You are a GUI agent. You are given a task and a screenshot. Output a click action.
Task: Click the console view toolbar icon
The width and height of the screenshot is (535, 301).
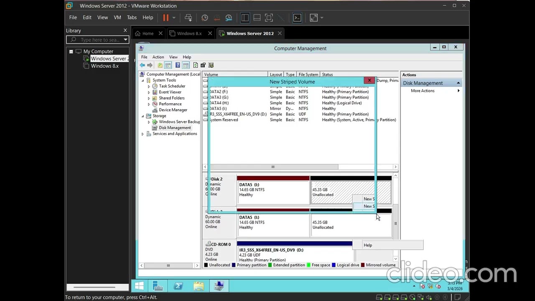[297, 18]
